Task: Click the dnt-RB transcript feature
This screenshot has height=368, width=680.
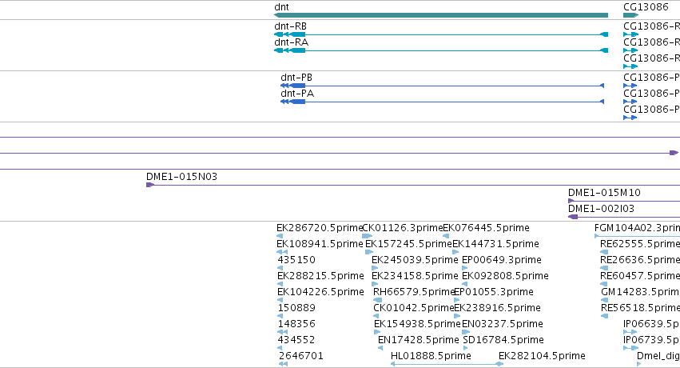Action: pyautogui.click(x=440, y=34)
